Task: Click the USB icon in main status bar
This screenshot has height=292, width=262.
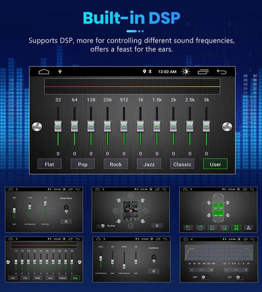Action: 60,72
